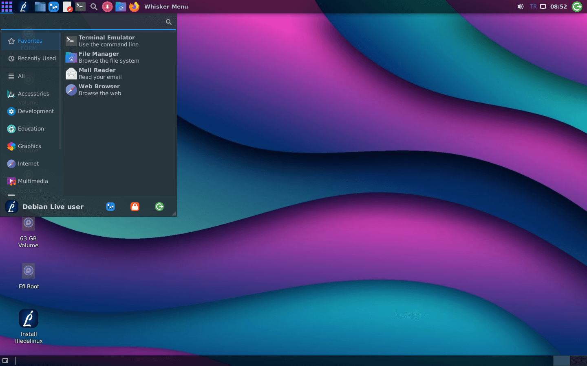Image resolution: width=587 pixels, height=366 pixels.
Task: Select the Install Illedelinux desktop icon
Action: [29, 326]
